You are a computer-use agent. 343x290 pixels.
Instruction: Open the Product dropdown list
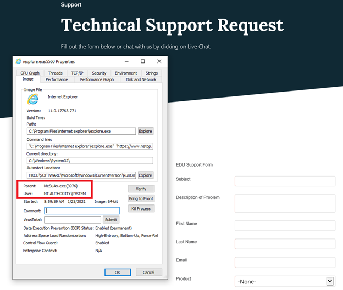click(285, 281)
